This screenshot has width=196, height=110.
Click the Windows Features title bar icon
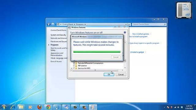[x=70, y=28]
